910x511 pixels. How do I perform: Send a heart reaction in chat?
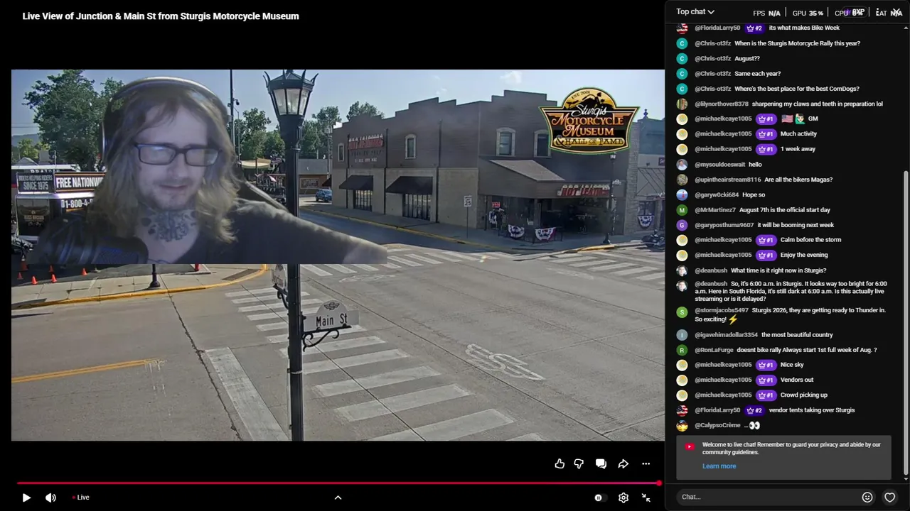[889, 498]
